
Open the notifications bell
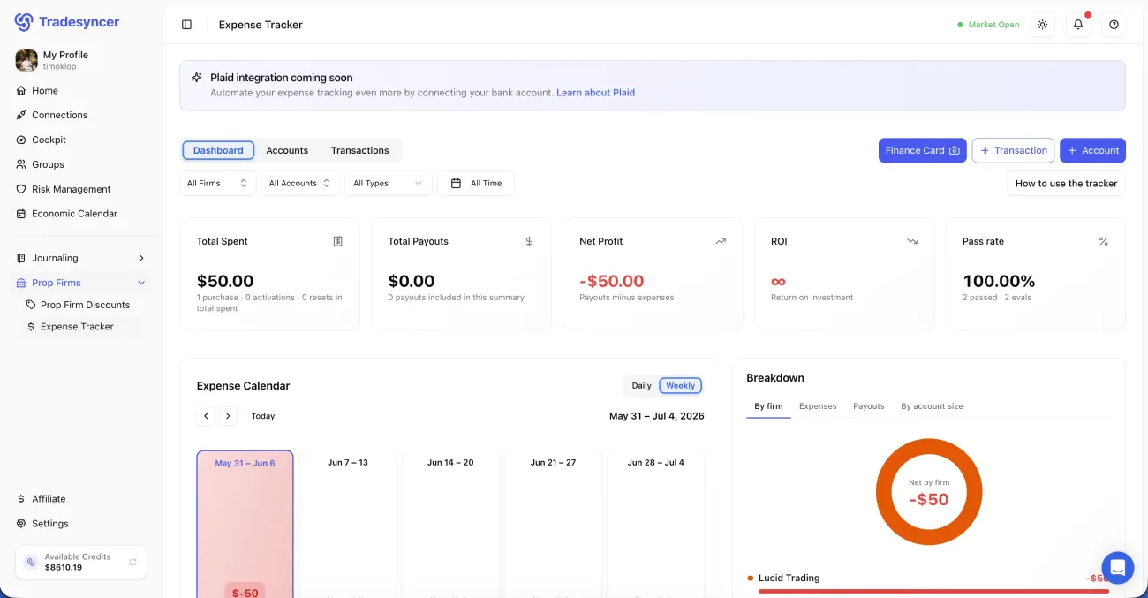click(1078, 25)
